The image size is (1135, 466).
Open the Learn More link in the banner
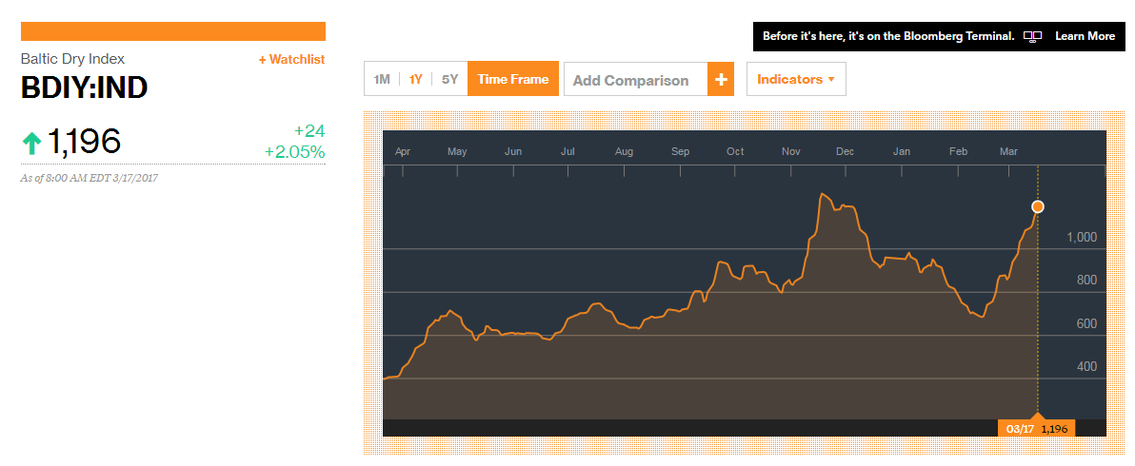point(1085,36)
